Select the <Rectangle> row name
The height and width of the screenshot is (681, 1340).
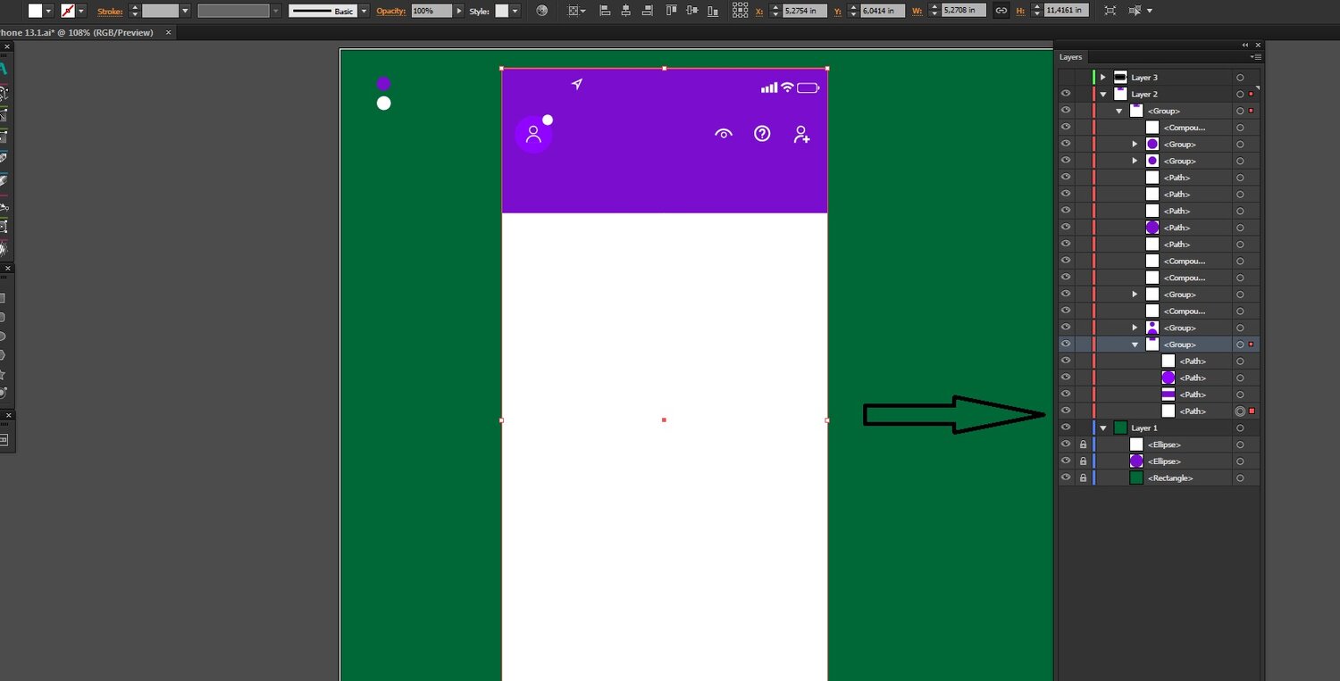[x=1169, y=478]
